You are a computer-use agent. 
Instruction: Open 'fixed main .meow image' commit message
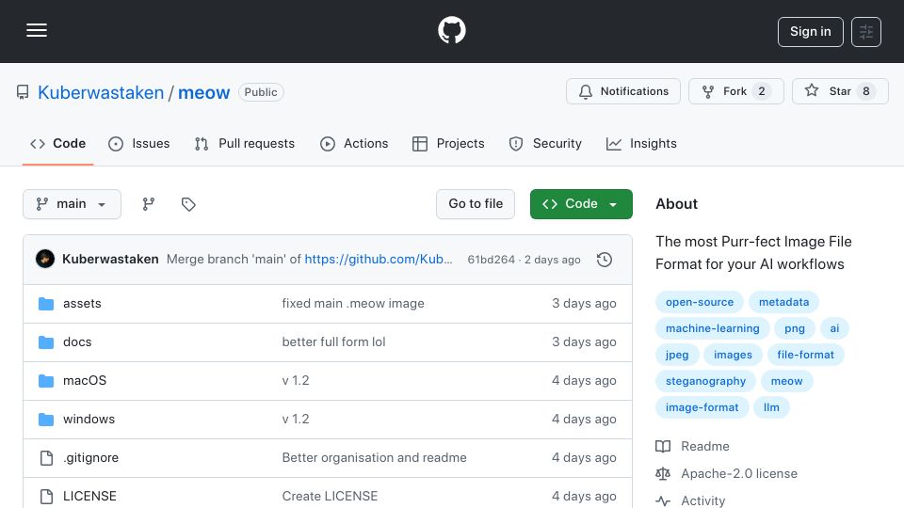(x=353, y=304)
